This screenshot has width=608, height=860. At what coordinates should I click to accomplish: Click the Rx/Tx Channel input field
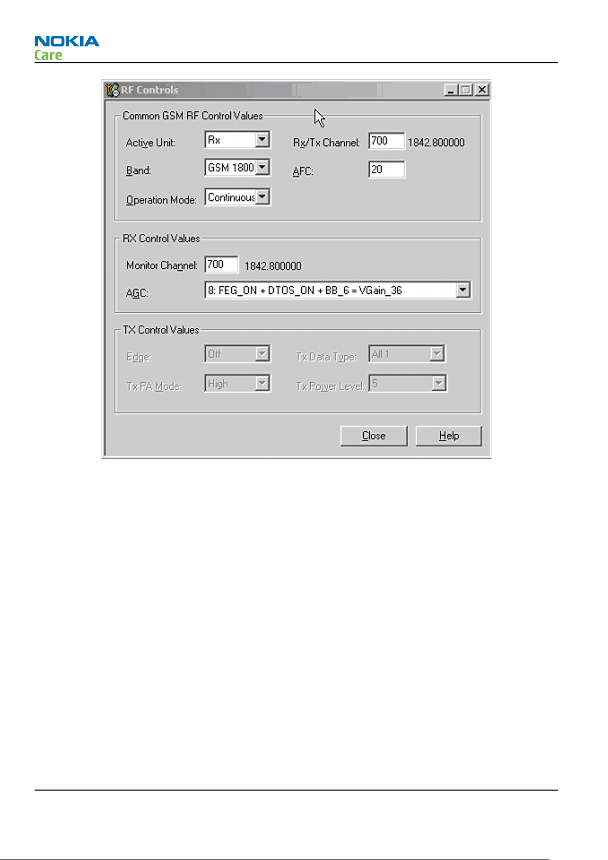[x=386, y=141]
